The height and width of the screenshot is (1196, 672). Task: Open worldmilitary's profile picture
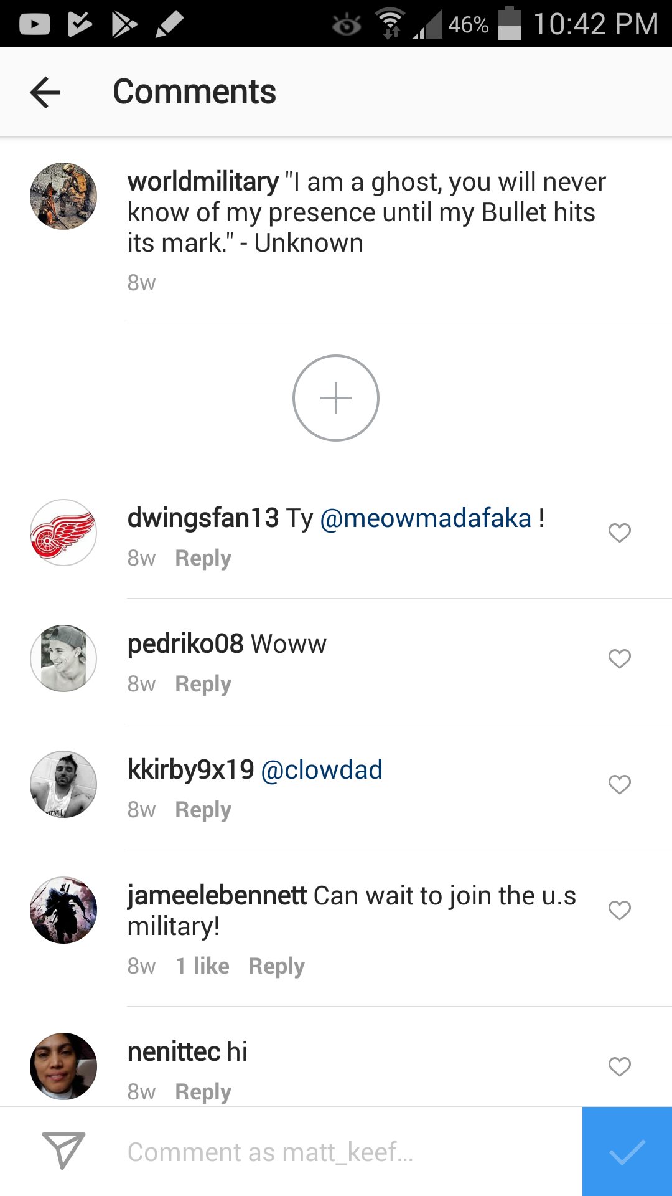pyautogui.click(x=63, y=196)
